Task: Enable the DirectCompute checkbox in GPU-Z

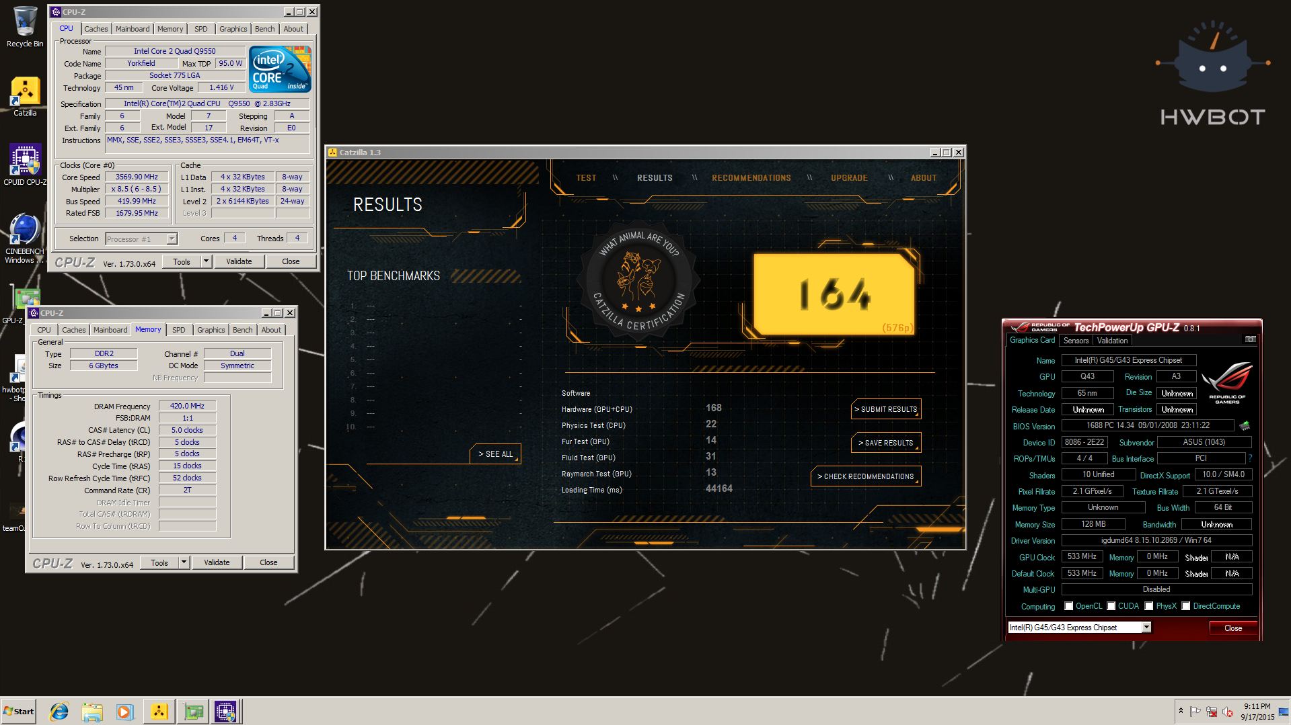Action: click(x=1186, y=606)
